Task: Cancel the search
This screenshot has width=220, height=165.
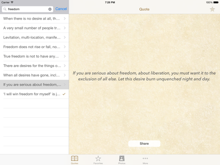Action: 61,9
